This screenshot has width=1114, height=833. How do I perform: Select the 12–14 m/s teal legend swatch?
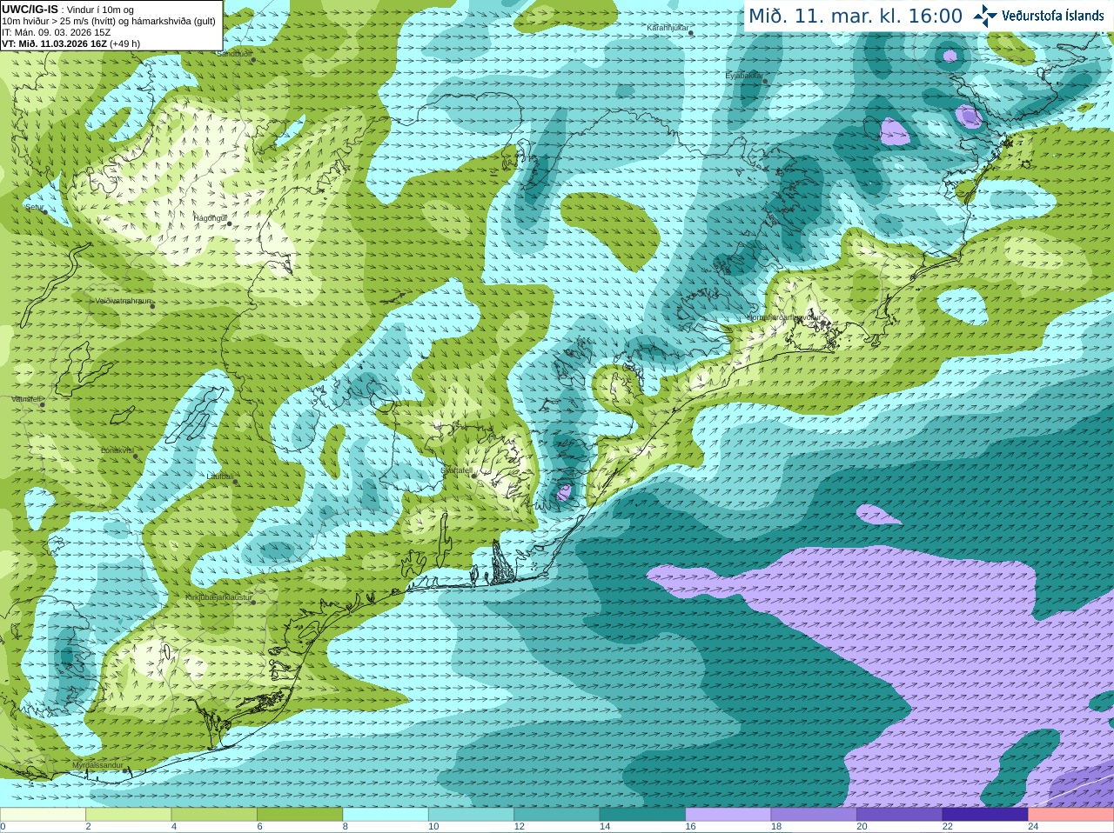point(557,815)
